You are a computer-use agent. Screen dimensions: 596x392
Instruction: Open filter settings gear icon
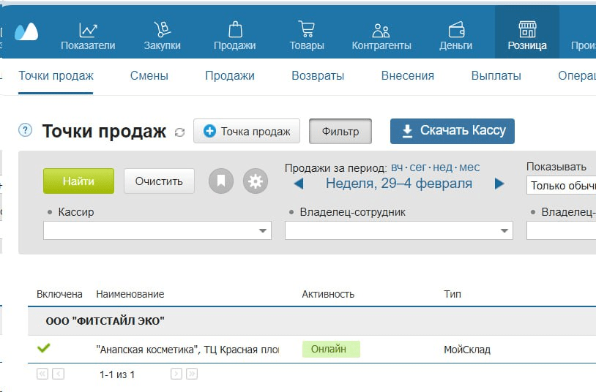click(x=255, y=181)
